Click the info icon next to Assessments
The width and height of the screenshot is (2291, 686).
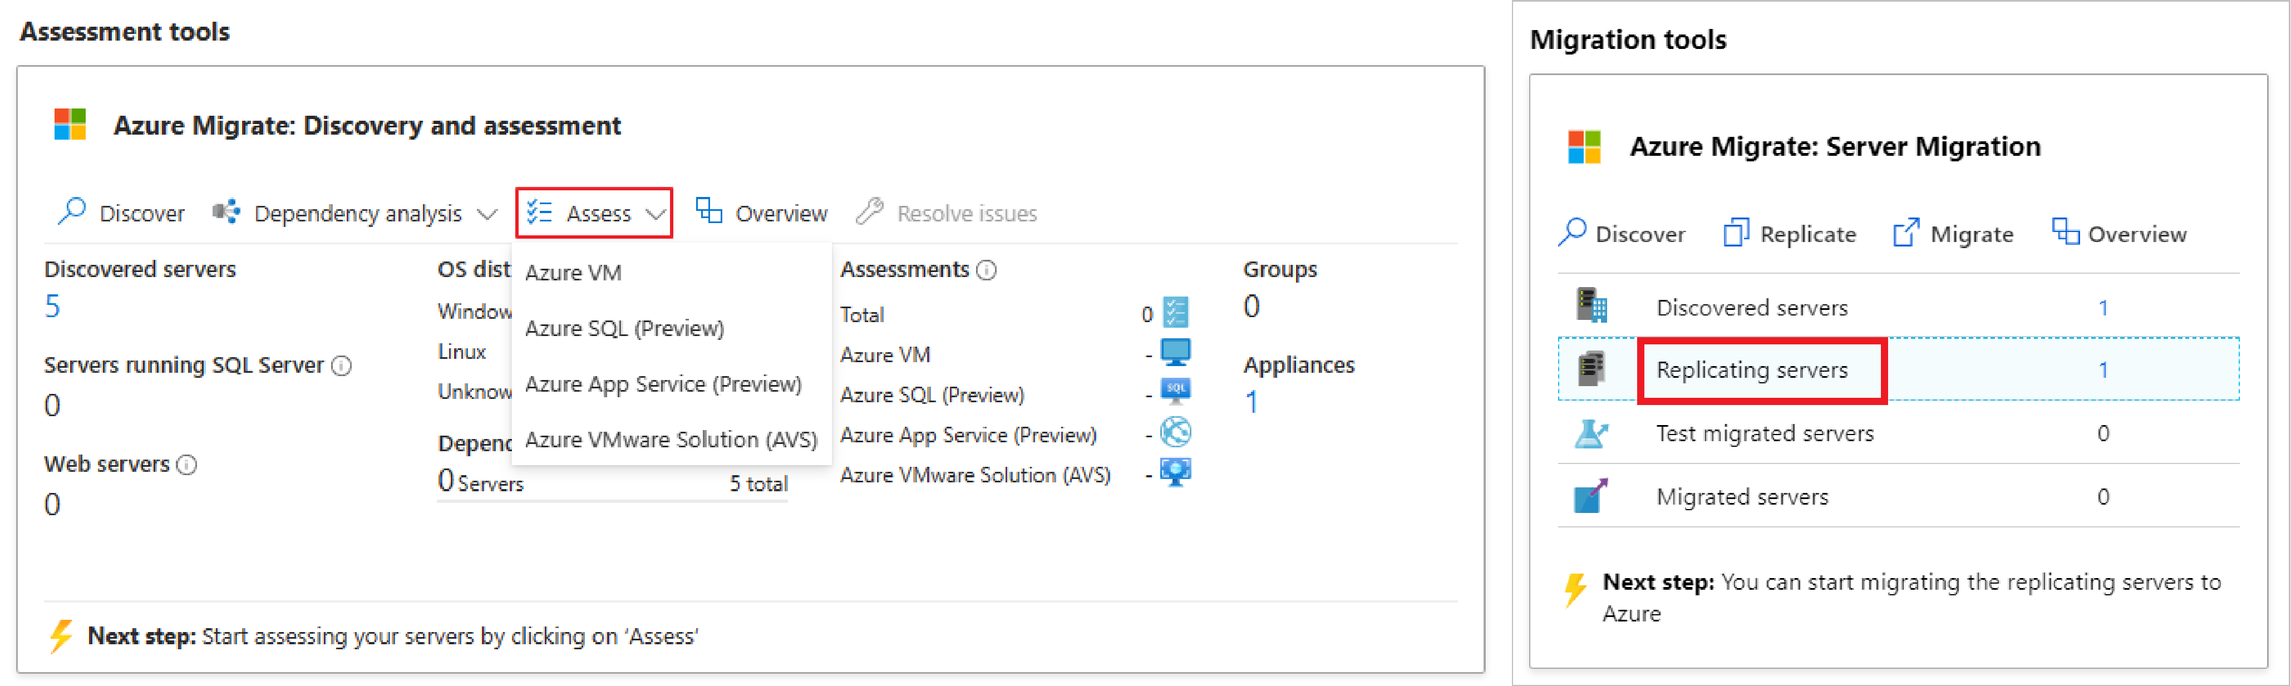(x=986, y=270)
